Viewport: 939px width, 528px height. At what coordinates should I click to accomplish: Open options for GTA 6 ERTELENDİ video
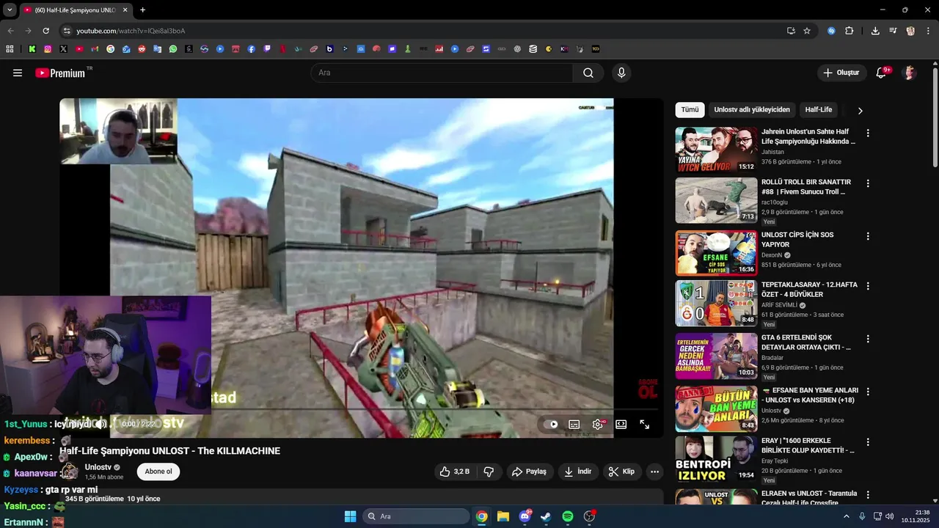868,339
